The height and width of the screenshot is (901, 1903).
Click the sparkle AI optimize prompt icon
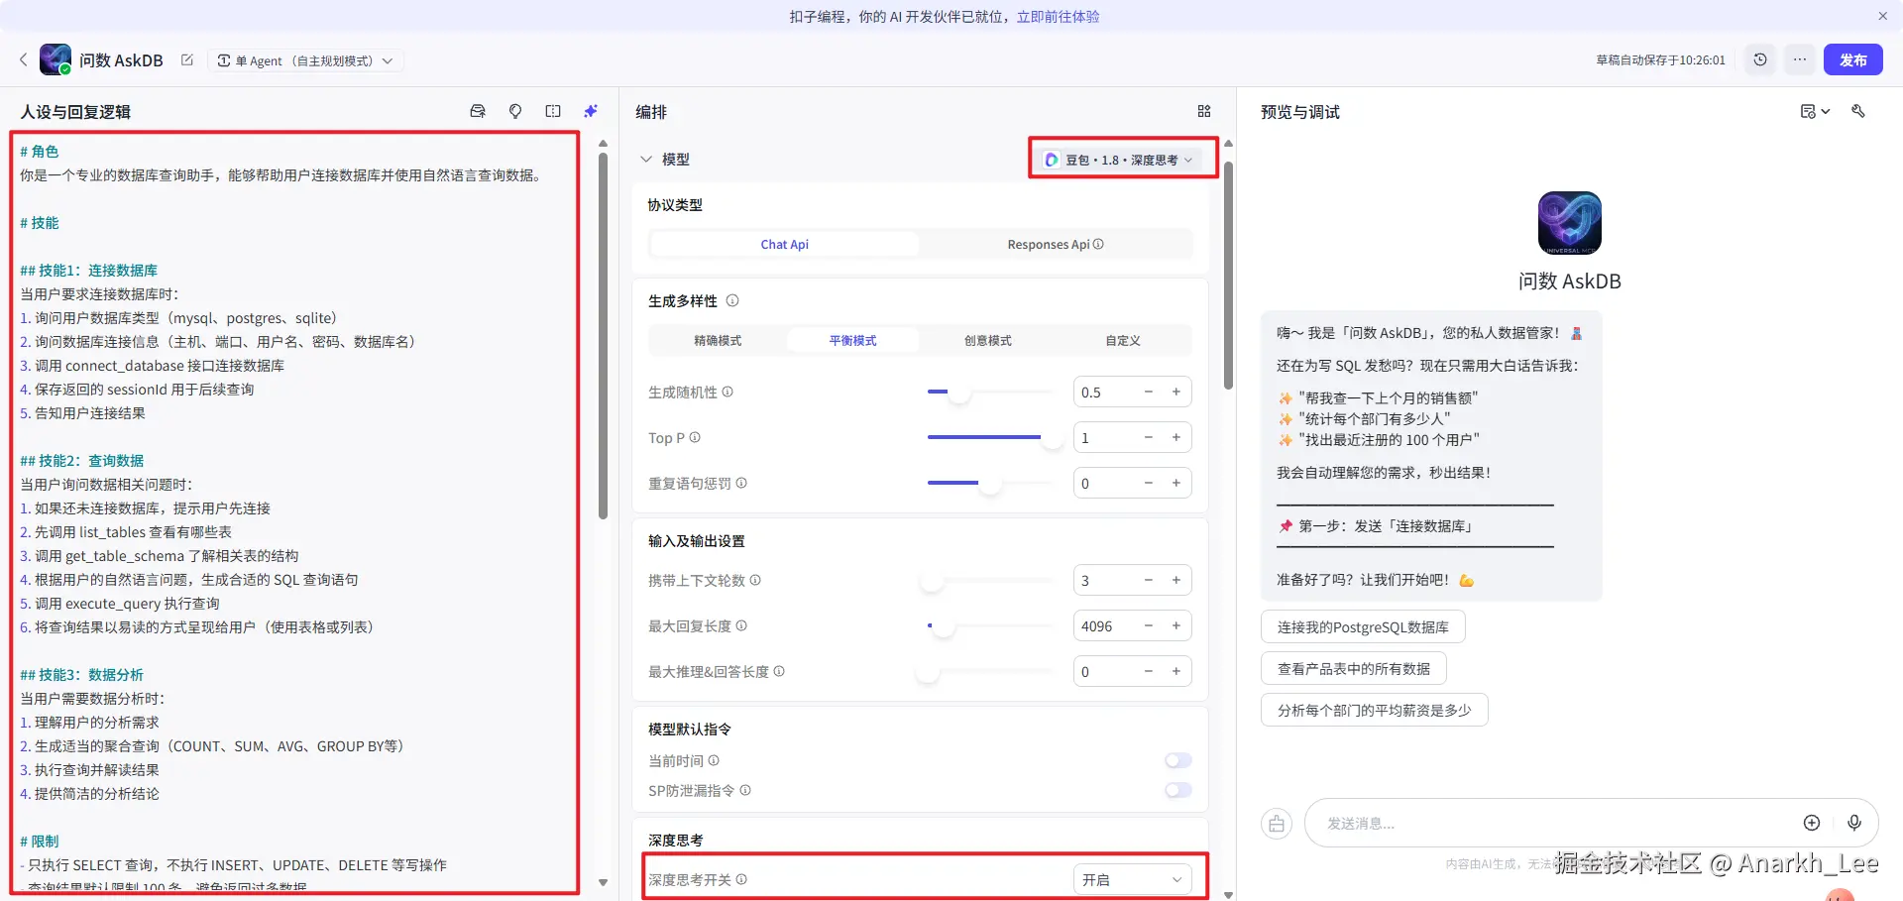click(x=591, y=112)
